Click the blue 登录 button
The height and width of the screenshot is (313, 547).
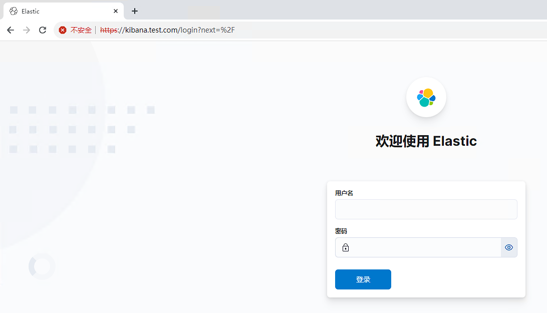tap(363, 279)
